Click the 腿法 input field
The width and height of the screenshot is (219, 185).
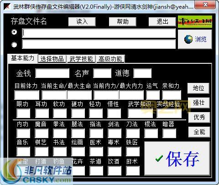[78, 134]
